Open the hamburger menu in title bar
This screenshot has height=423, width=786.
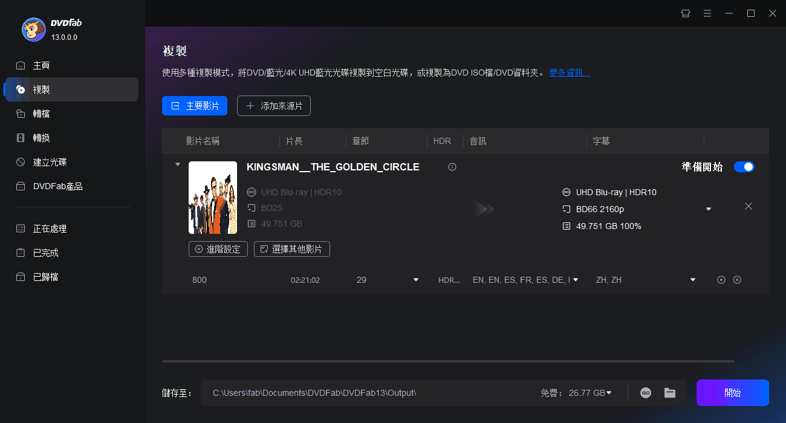(x=707, y=13)
